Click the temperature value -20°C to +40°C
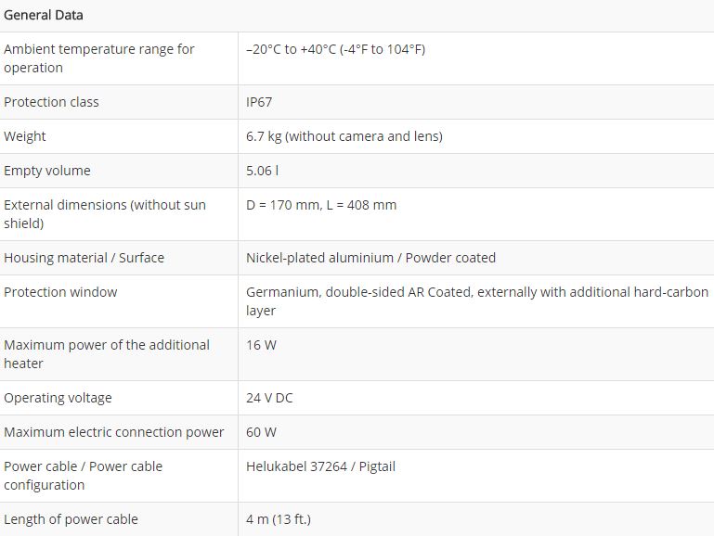 335,49
